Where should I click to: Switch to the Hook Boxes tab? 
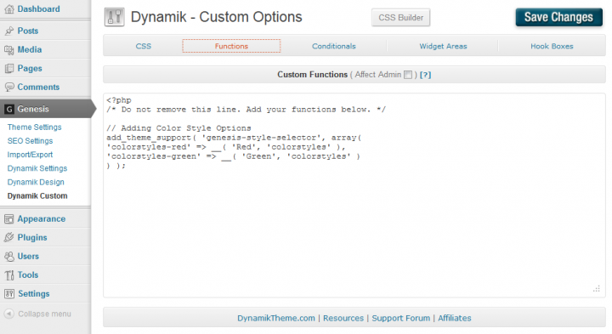pyautogui.click(x=552, y=46)
